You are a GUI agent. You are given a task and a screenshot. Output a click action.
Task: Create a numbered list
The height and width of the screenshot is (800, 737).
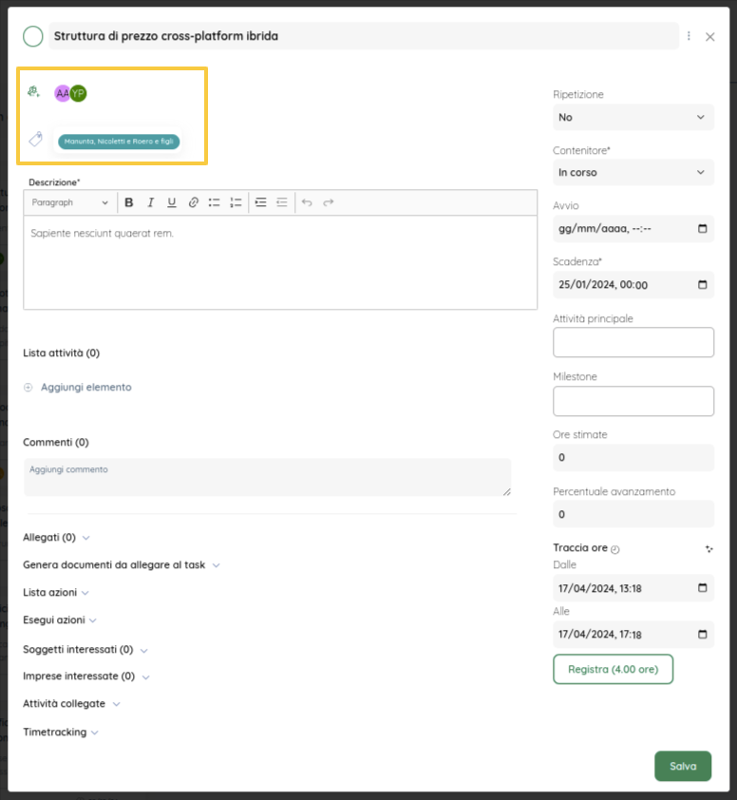(236, 202)
